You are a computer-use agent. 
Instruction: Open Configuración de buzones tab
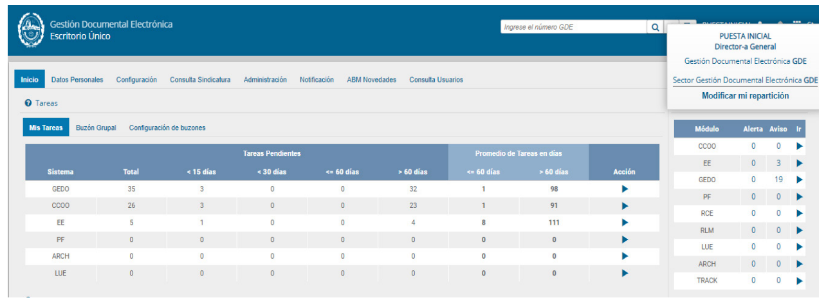pos(167,127)
